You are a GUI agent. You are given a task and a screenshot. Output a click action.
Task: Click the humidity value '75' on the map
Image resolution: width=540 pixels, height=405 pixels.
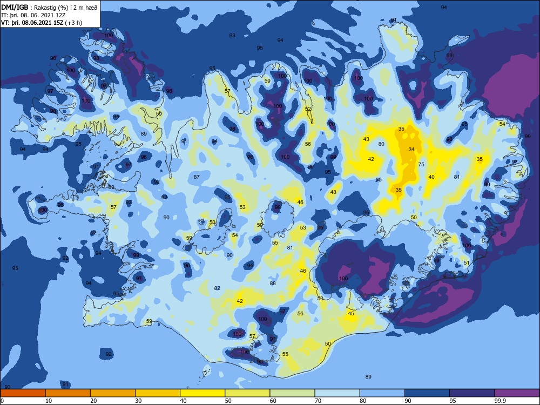click(x=421, y=165)
